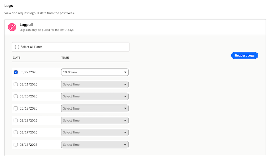Click the DATE column header
The width and height of the screenshot is (270, 156).
click(x=17, y=58)
